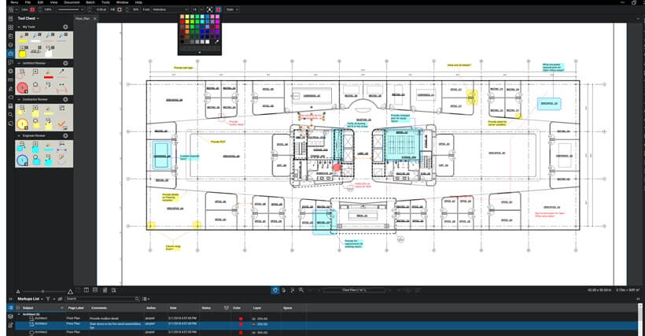Expand the color palette with bottom arrow
Image resolution: width=645 pixels, height=336 pixels.
click(x=200, y=53)
